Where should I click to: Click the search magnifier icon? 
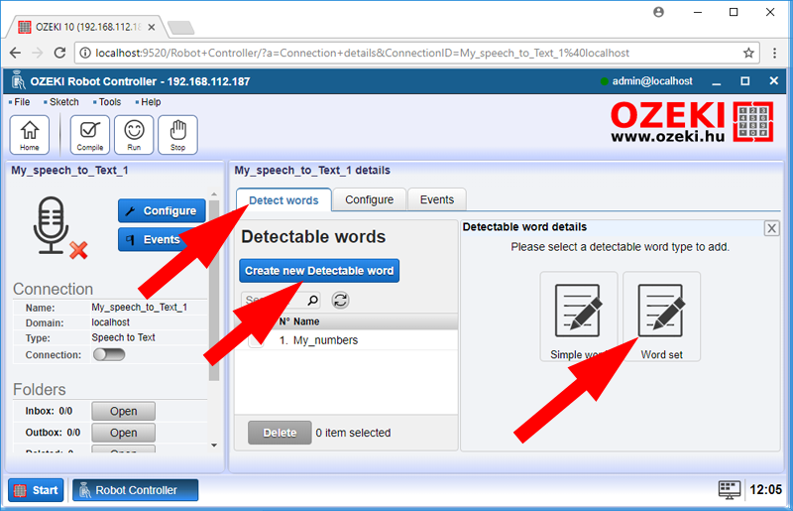313,301
